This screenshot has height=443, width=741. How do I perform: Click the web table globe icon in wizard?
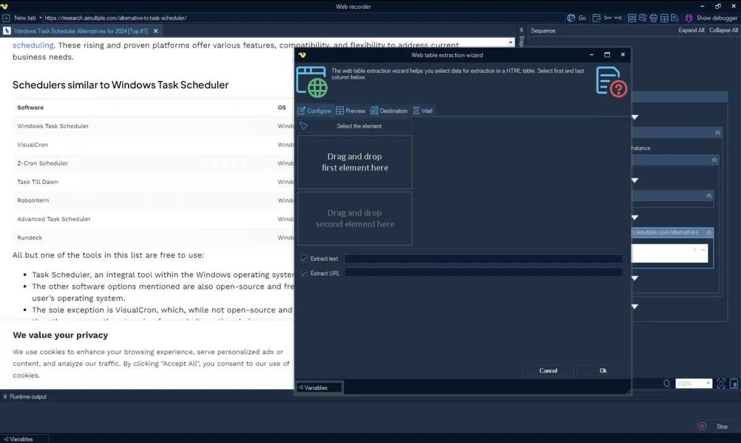click(x=312, y=81)
